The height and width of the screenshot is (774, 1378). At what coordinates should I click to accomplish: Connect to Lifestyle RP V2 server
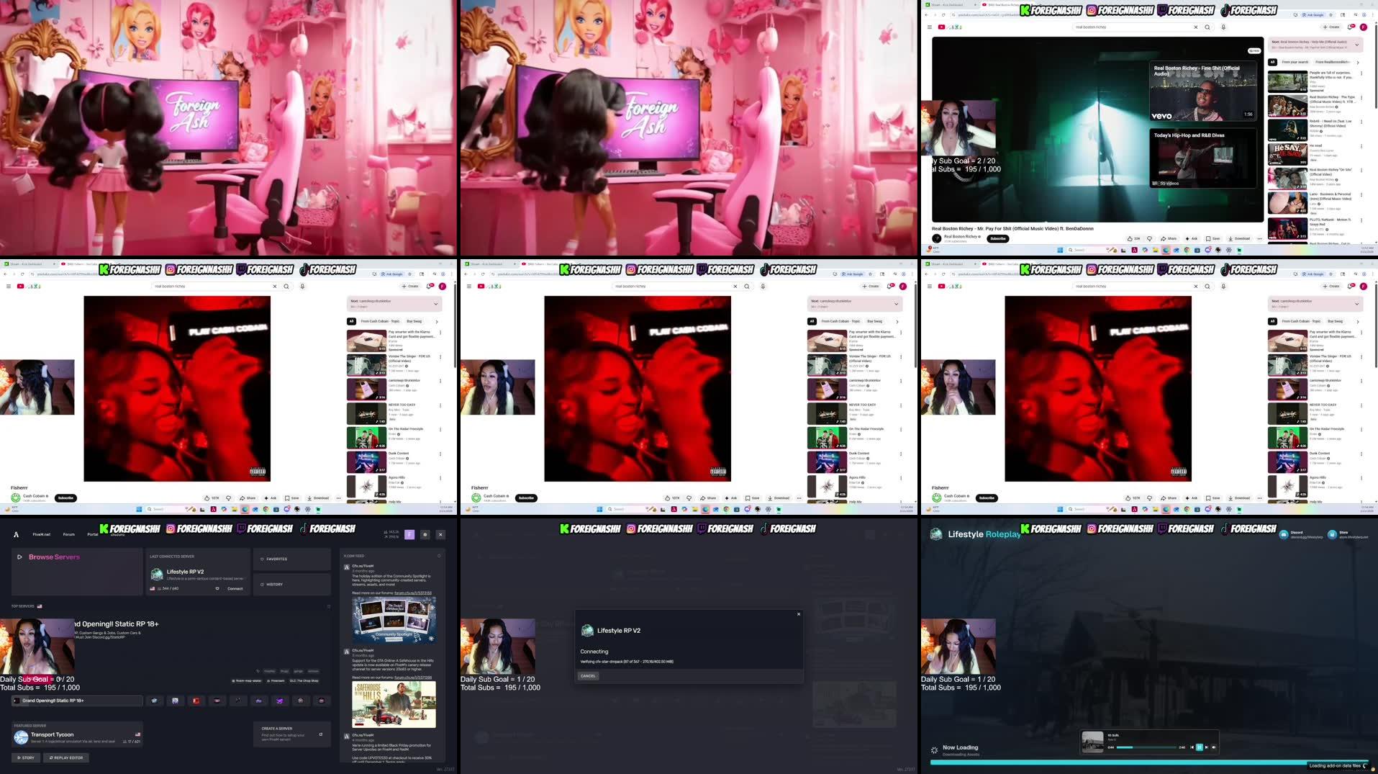click(235, 588)
